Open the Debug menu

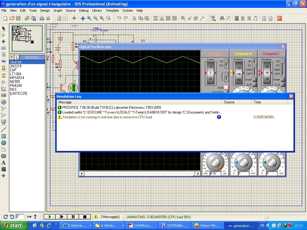(84, 10)
